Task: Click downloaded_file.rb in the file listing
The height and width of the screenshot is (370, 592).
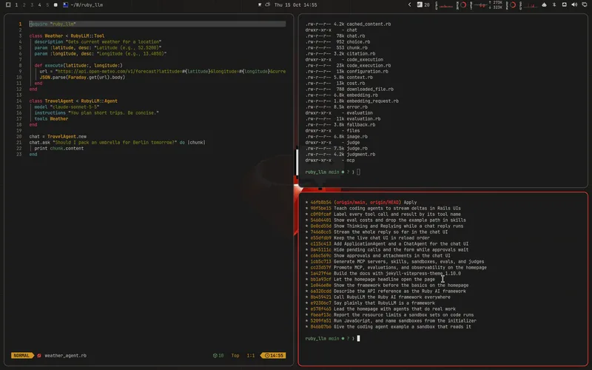Action: (370, 89)
